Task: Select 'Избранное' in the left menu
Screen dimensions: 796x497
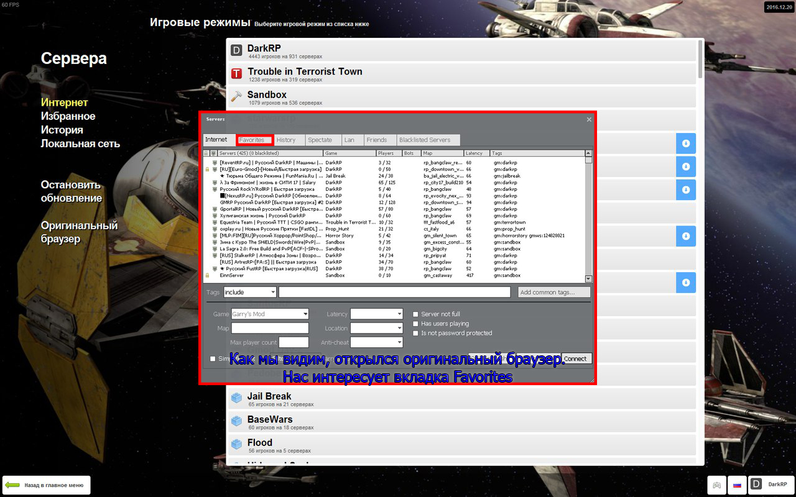Action: point(68,116)
